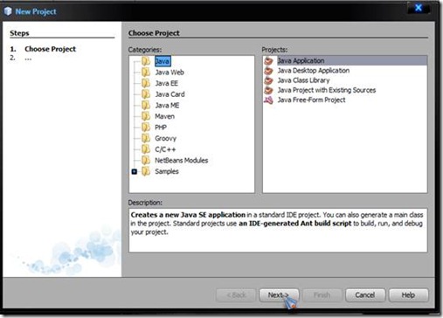Select the PHP category label
The image size is (443, 318).
coord(161,128)
